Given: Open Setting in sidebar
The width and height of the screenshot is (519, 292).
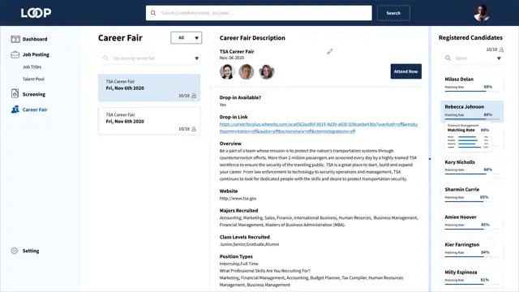Looking at the screenshot, I should (x=31, y=251).
